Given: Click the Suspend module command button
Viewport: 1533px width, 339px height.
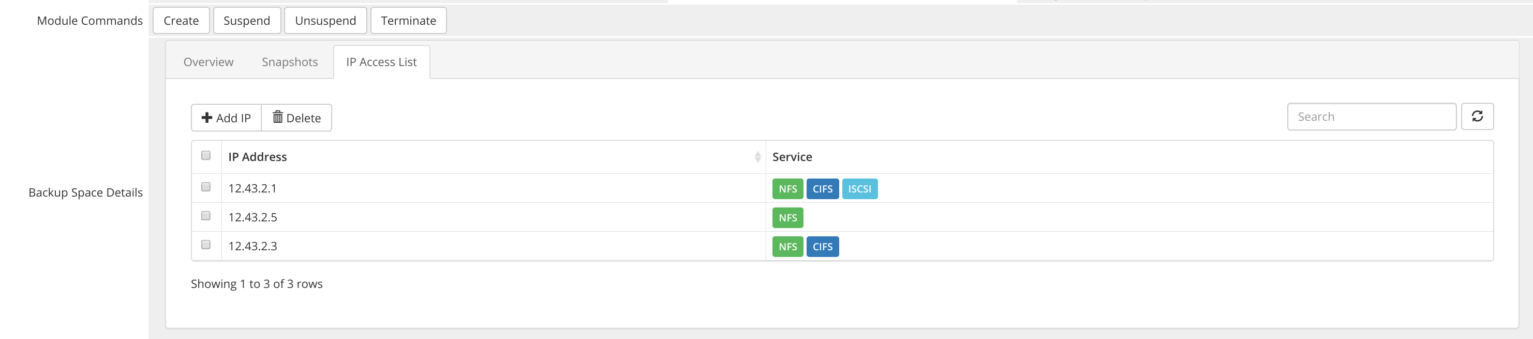Looking at the screenshot, I should [246, 21].
